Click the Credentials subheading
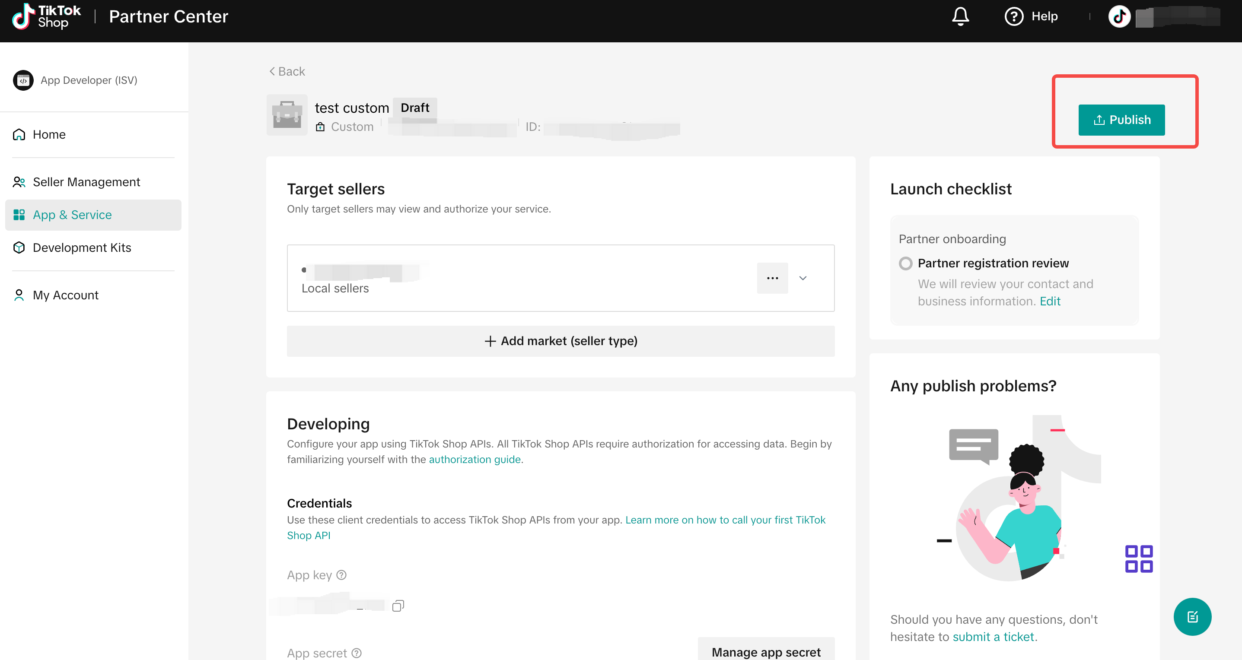 [319, 503]
